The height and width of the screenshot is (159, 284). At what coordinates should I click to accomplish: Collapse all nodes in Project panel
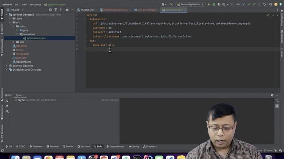coord(61,10)
